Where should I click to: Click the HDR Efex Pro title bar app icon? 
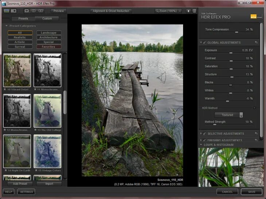(x=4, y=4)
